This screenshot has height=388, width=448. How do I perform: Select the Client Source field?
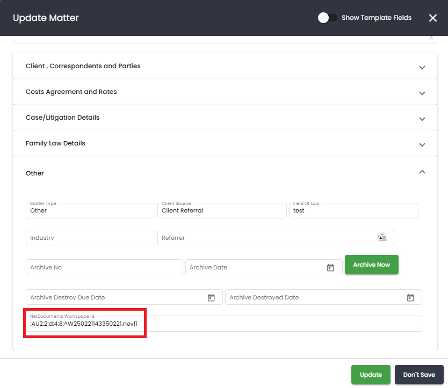pos(222,211)
